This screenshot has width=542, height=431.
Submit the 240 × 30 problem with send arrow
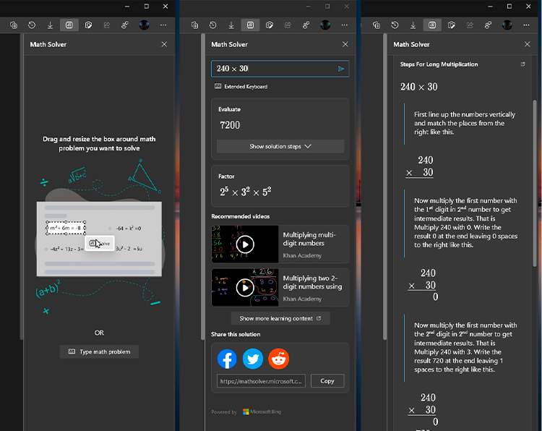coord(341,69)
